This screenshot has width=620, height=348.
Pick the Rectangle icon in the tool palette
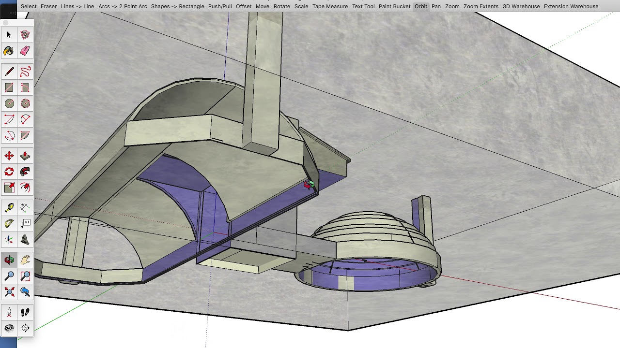point(9,87)
